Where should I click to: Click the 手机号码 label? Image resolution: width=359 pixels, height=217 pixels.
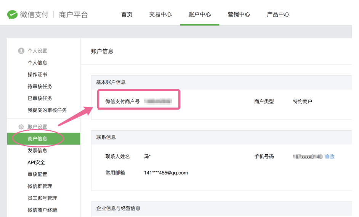[264, 157]
